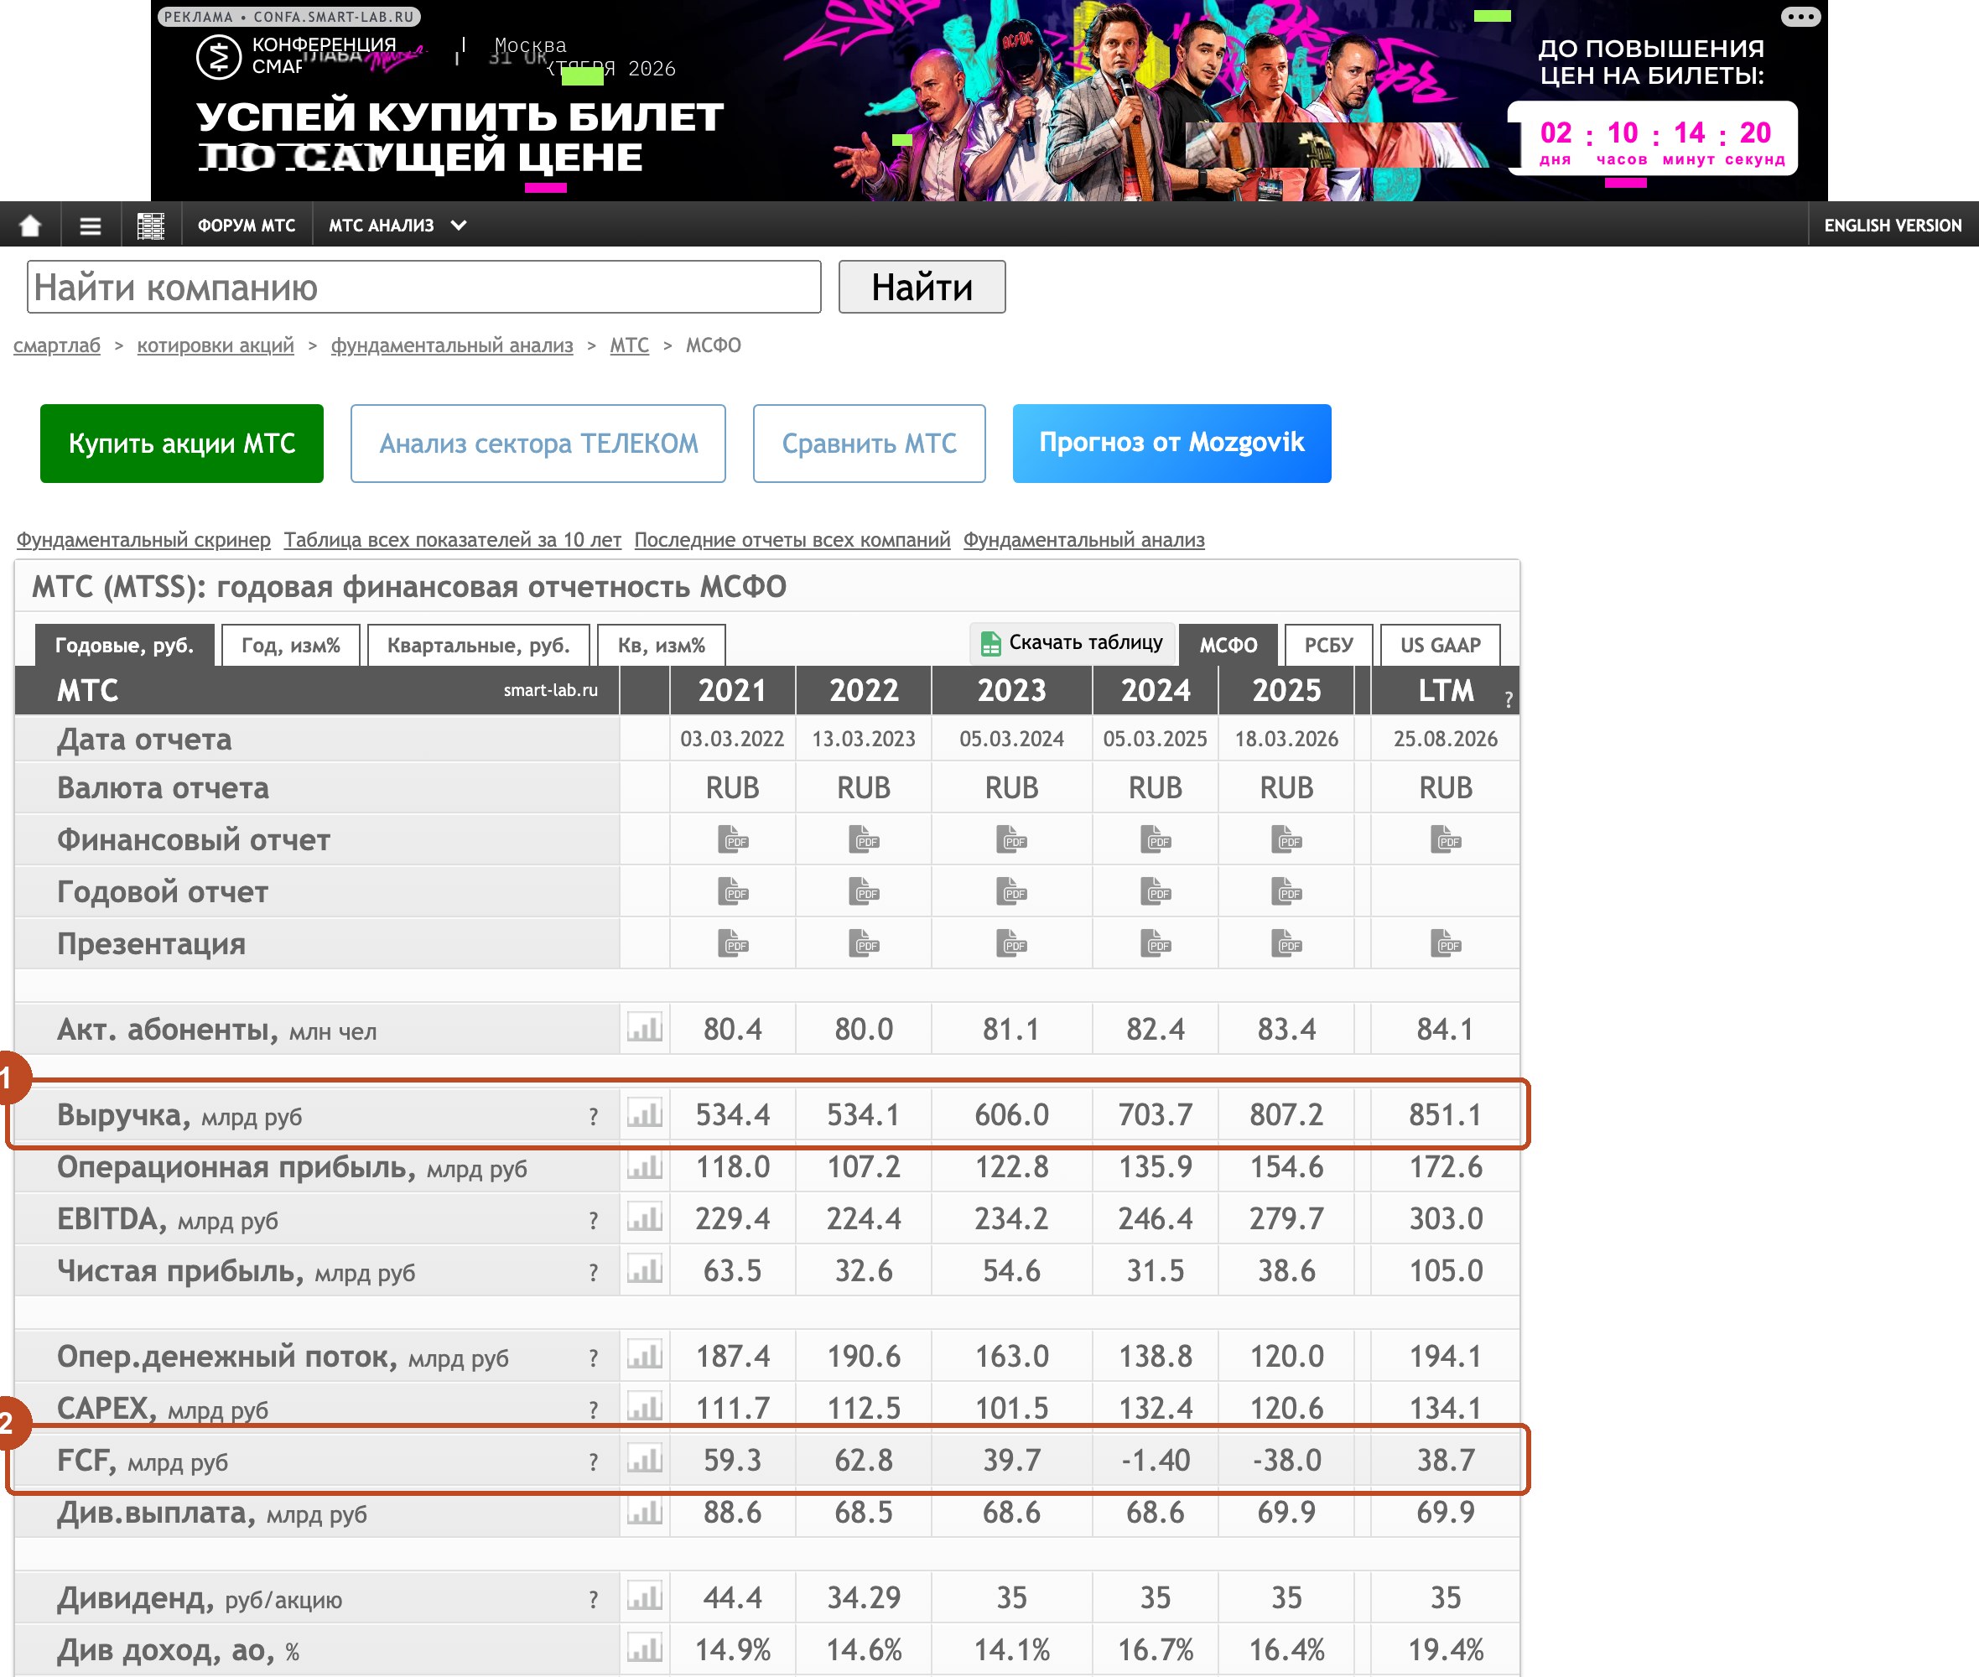
Task: Open Таблица всех показателей за 10 лет
Action: point(453,540)
